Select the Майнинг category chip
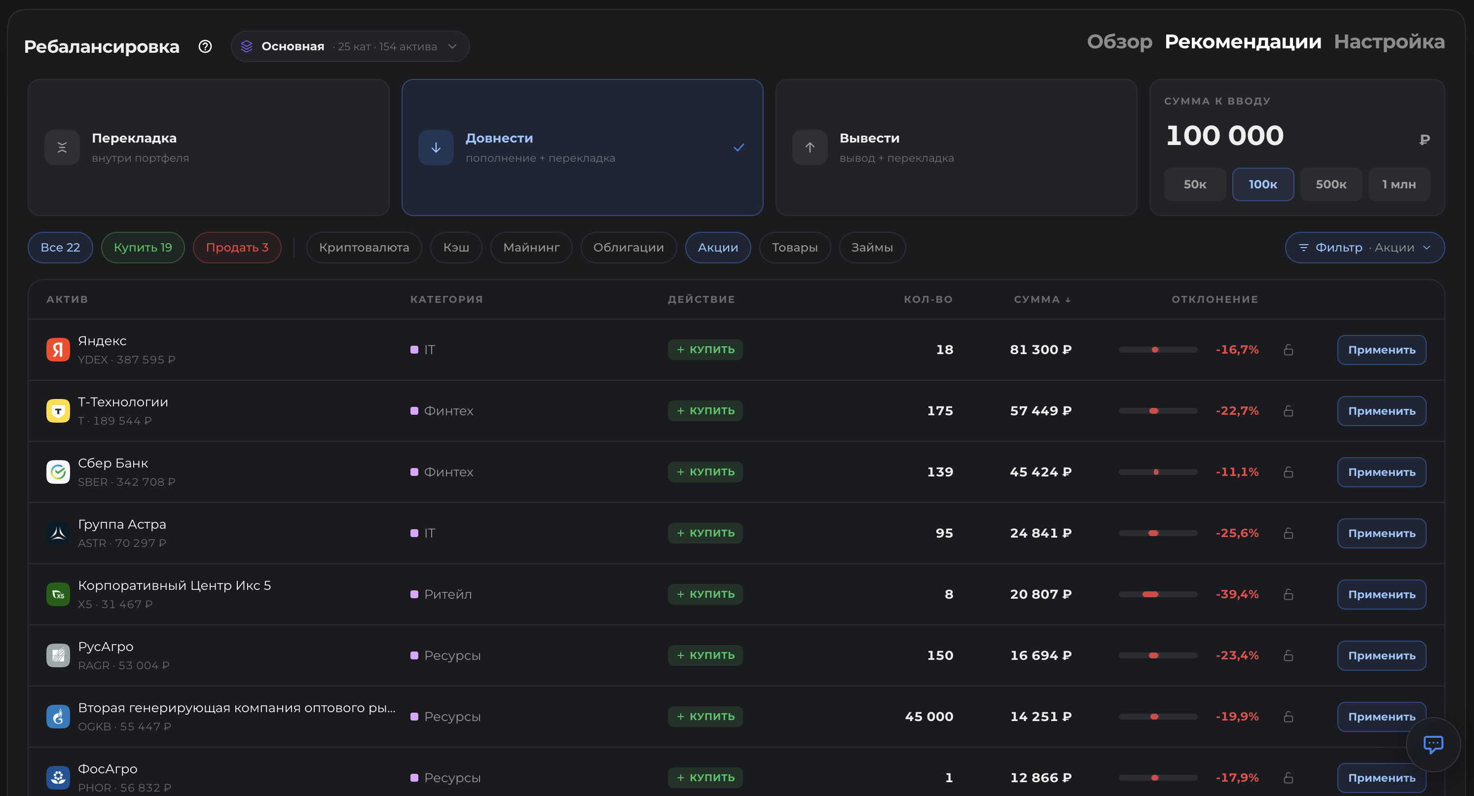 coord(531,248)
